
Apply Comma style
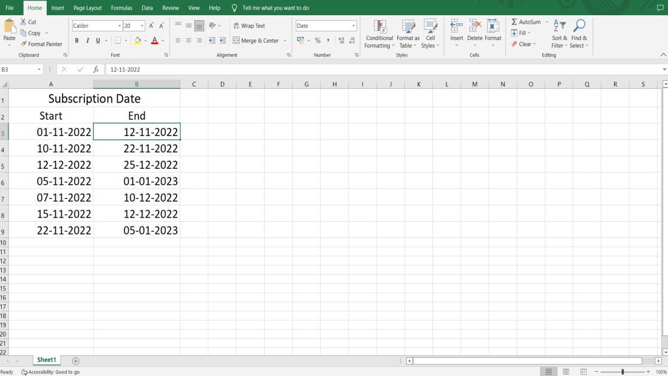328,41
